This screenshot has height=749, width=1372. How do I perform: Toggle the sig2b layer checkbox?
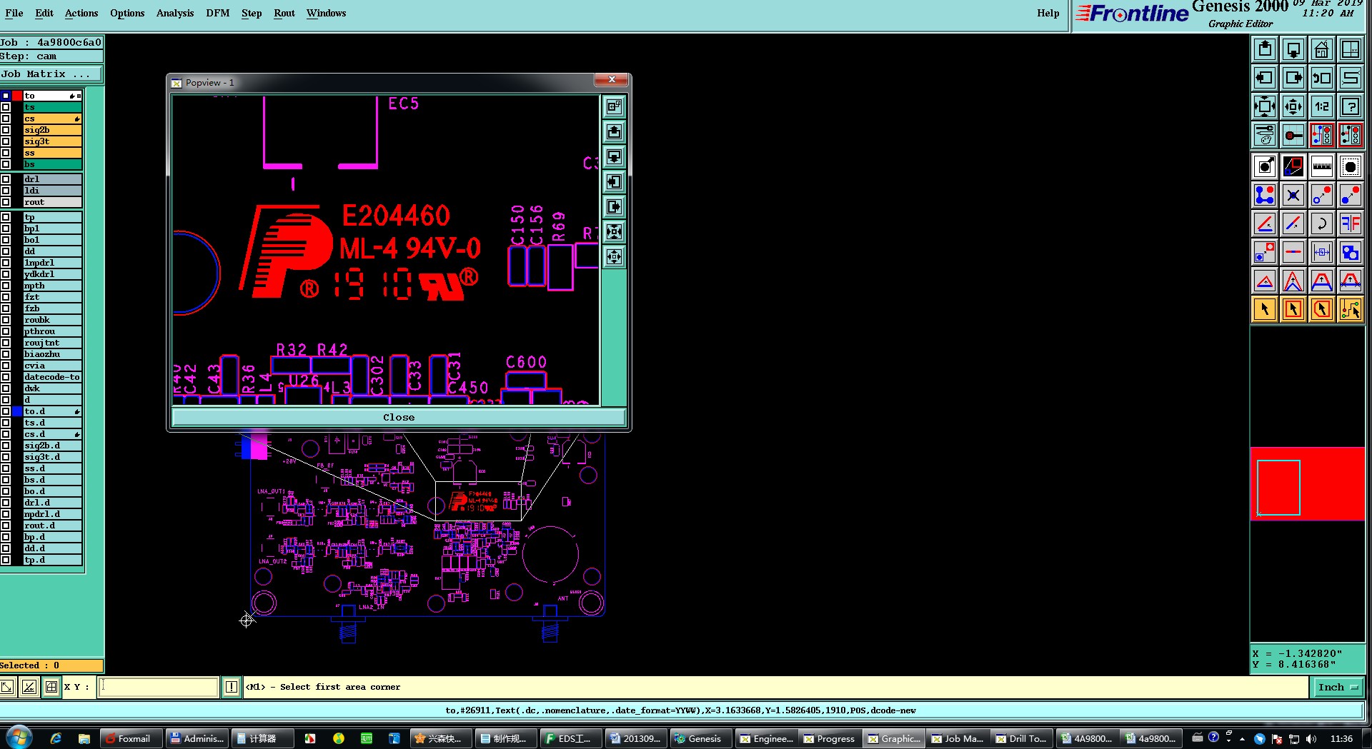coord(6,130)
